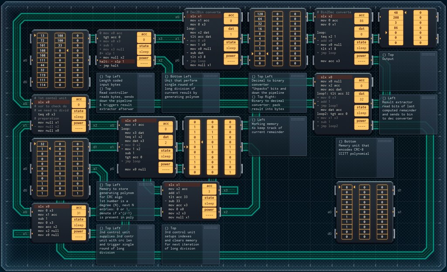Click memory cell 13 in the input bytes memory

point(42,36)
